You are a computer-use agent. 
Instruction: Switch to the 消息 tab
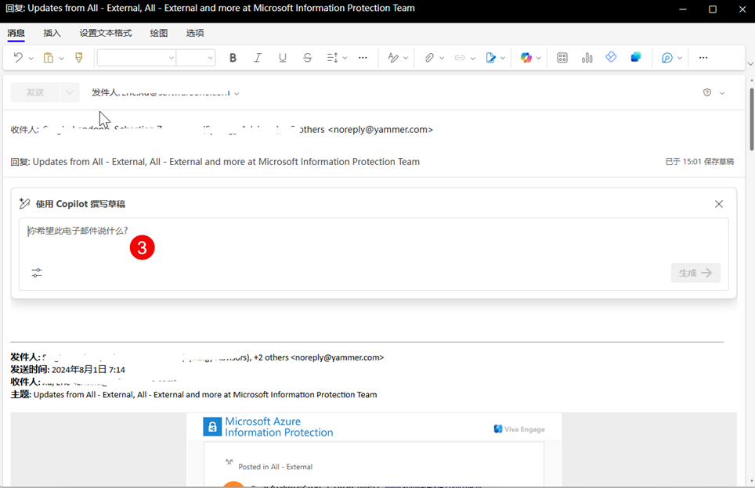tap(16, 33)
